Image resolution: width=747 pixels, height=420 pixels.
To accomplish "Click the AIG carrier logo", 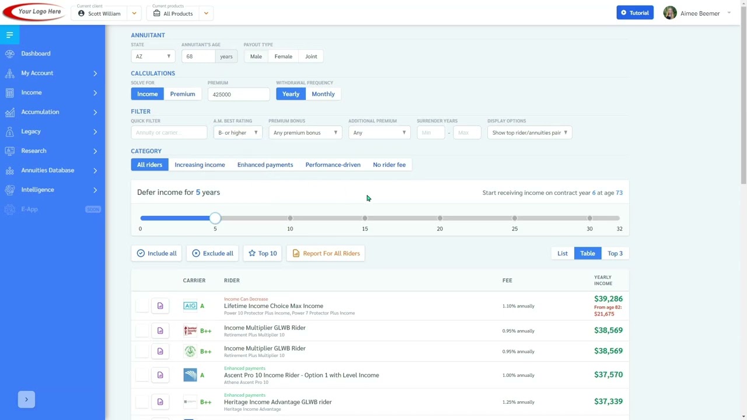I will (x=190, y=306).
